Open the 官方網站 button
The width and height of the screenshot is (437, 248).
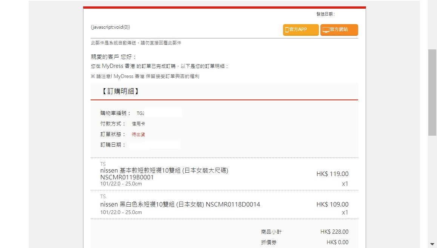(x=339, y=30)
